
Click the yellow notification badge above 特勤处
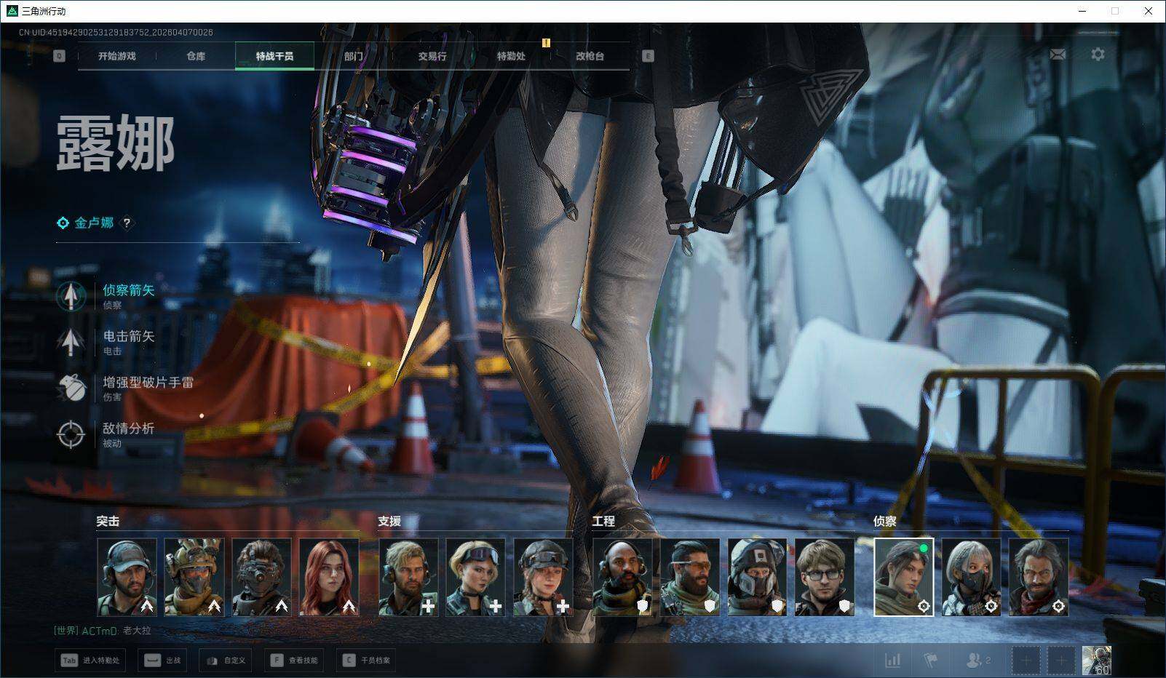point(546,43)
